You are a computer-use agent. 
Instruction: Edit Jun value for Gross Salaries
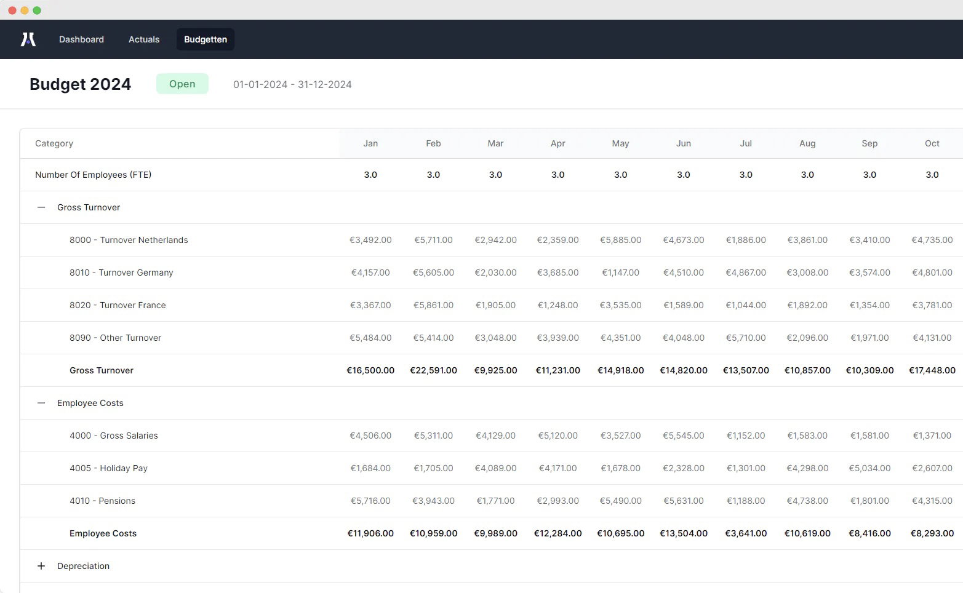[x=684, y=436]
